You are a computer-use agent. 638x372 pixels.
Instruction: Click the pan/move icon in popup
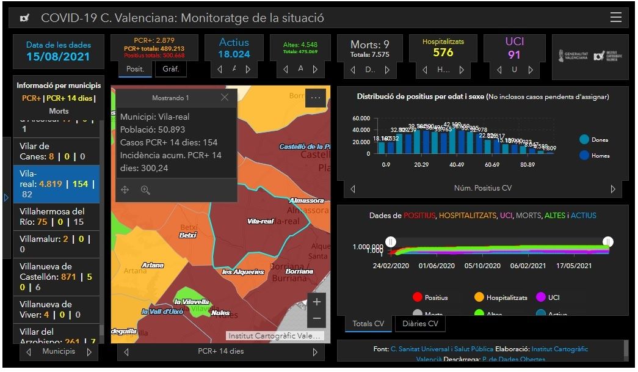125,190
